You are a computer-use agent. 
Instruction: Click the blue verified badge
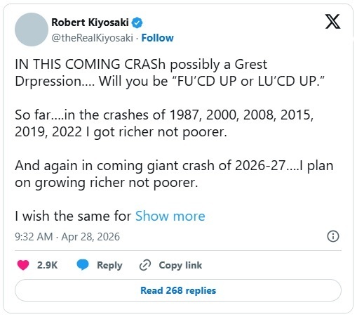point(137,22)
